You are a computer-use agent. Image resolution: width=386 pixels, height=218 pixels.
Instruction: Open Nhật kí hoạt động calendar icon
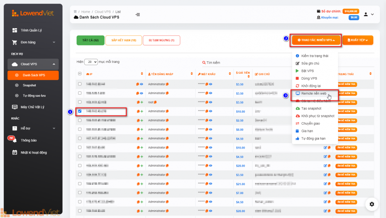[x=15, y=152]
